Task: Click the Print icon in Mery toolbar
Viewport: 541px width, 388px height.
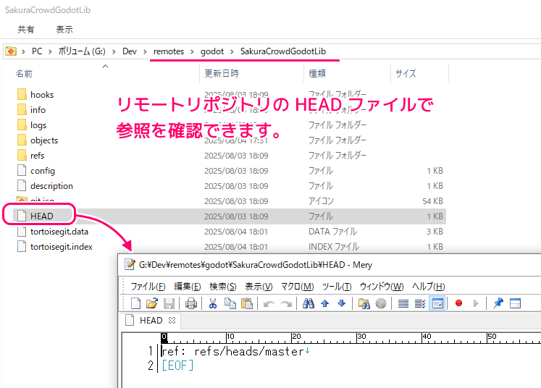Action: [x=191, y=303]
